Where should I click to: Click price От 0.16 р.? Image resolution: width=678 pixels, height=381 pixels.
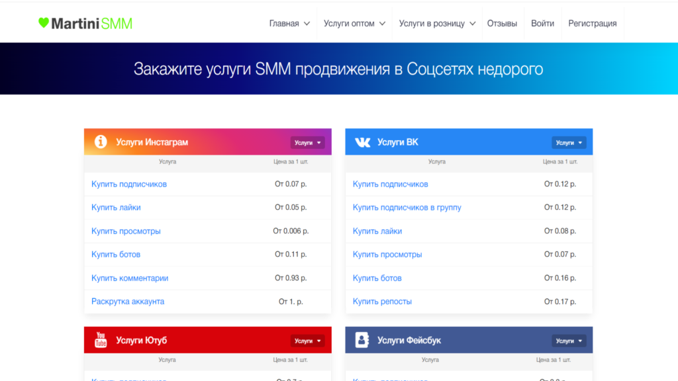pyautogui.click(x=560, y=278)
